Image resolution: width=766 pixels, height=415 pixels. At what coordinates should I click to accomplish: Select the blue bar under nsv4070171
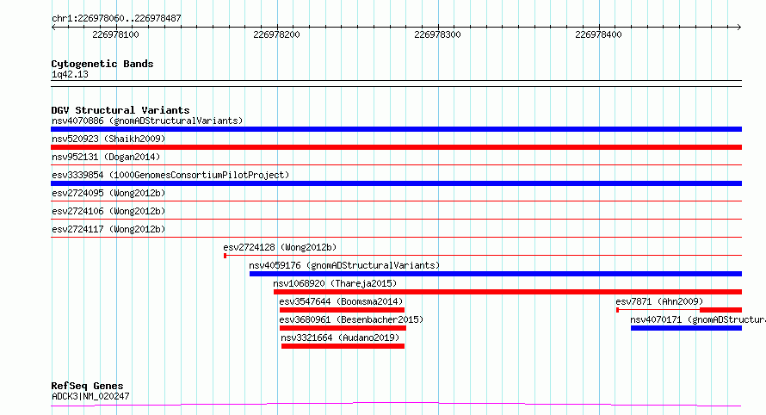pyautogui.click(x=686, y=328)
